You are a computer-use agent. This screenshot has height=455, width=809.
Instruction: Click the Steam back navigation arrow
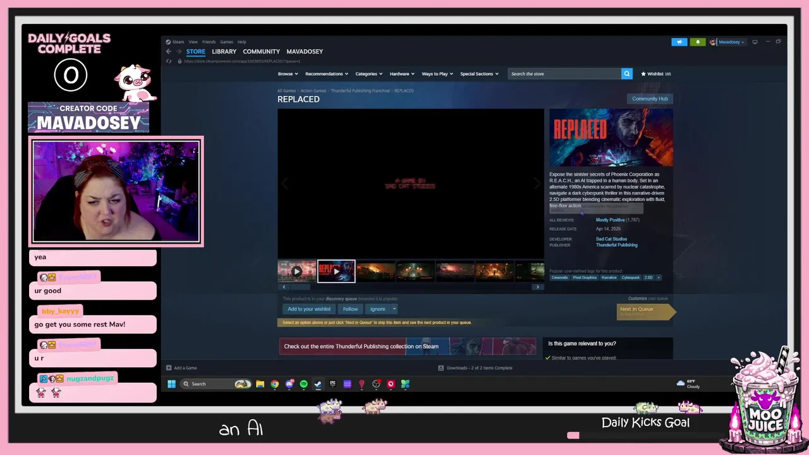169,51
